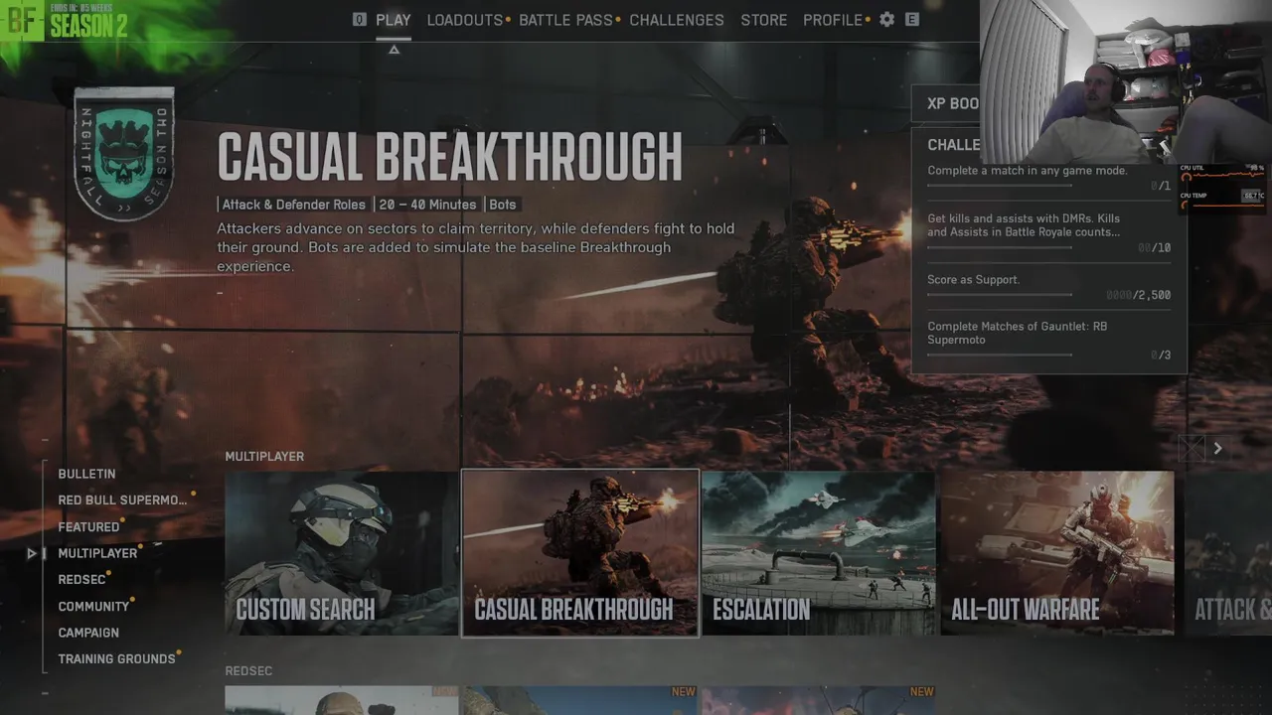Switch to the PROFILE tab
1272x715 pixels.
click(x=833, y=20)
